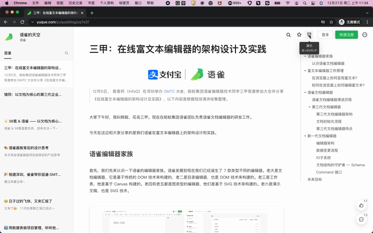Jump to 文档初始化流程 in outline
This screenshot has height=233, width=373.
[329, 122]
